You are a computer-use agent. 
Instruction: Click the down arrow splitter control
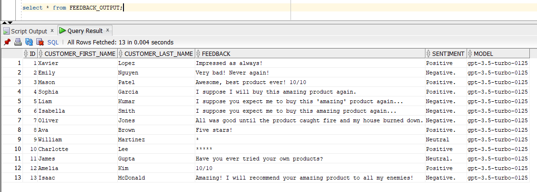pos(10,22)
